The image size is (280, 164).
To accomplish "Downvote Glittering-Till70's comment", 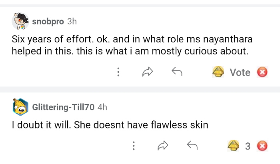I will point(262,146).
